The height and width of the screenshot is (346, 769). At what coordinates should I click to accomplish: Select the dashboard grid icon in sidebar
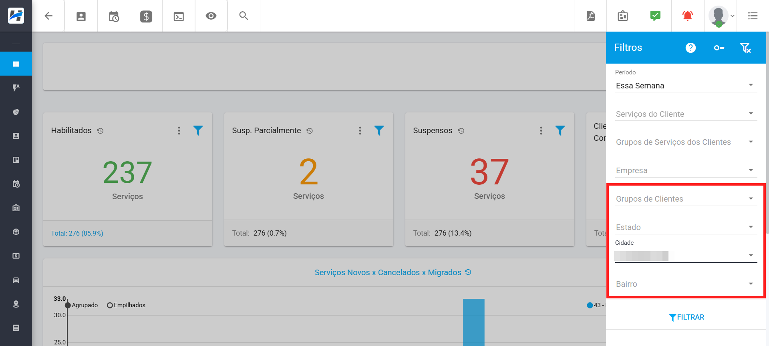(16, 64)
